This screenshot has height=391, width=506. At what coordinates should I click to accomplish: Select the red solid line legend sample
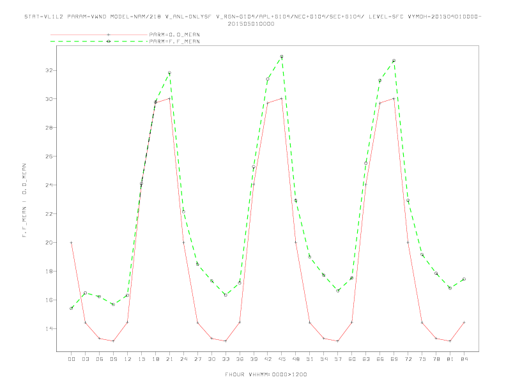[99, 34]
